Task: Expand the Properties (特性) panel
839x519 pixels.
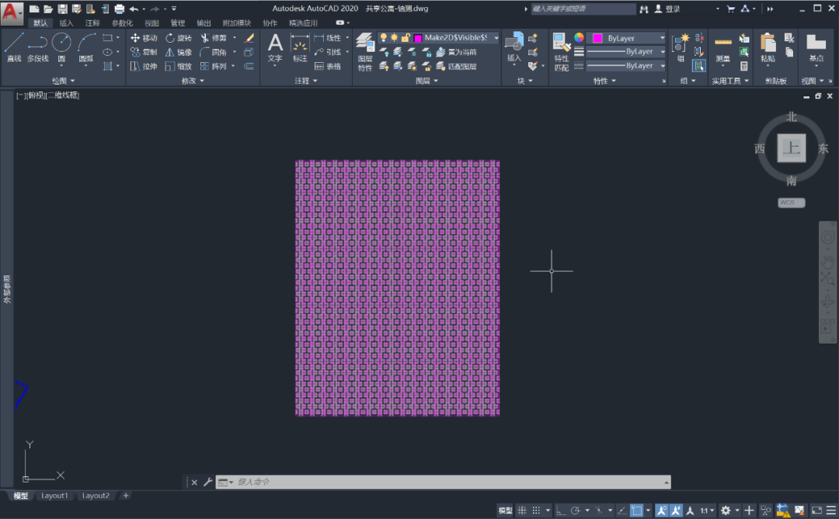Action: coord(604,81)
